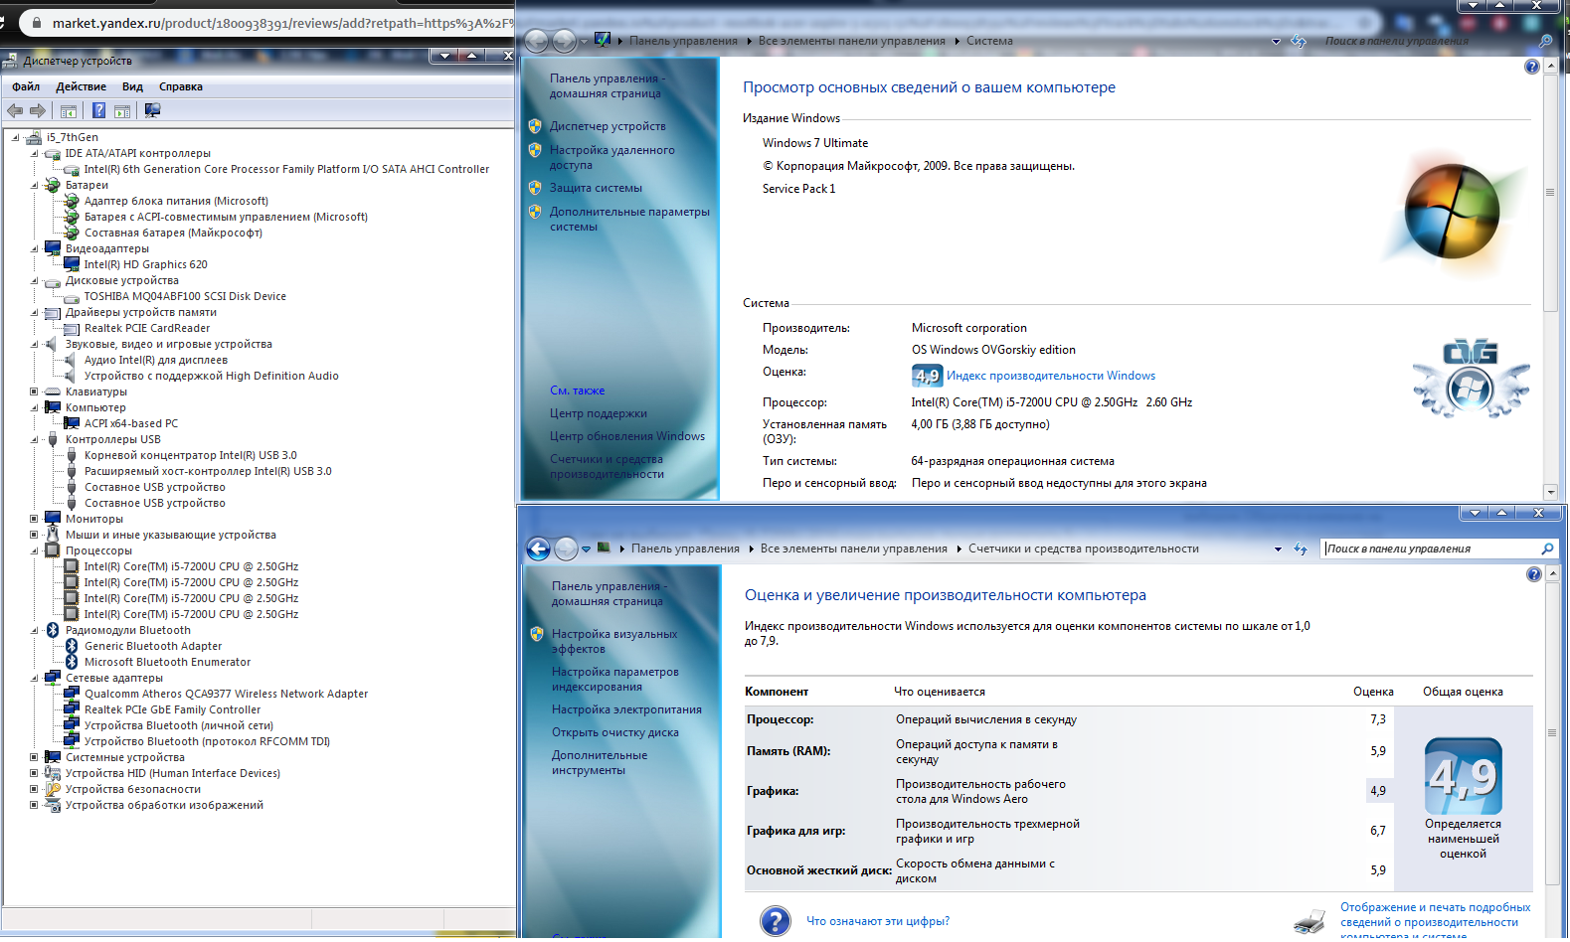1570x942 pixels.
Task: Click System window vertical scrollbar thumb
Action: coord(1550,192)
